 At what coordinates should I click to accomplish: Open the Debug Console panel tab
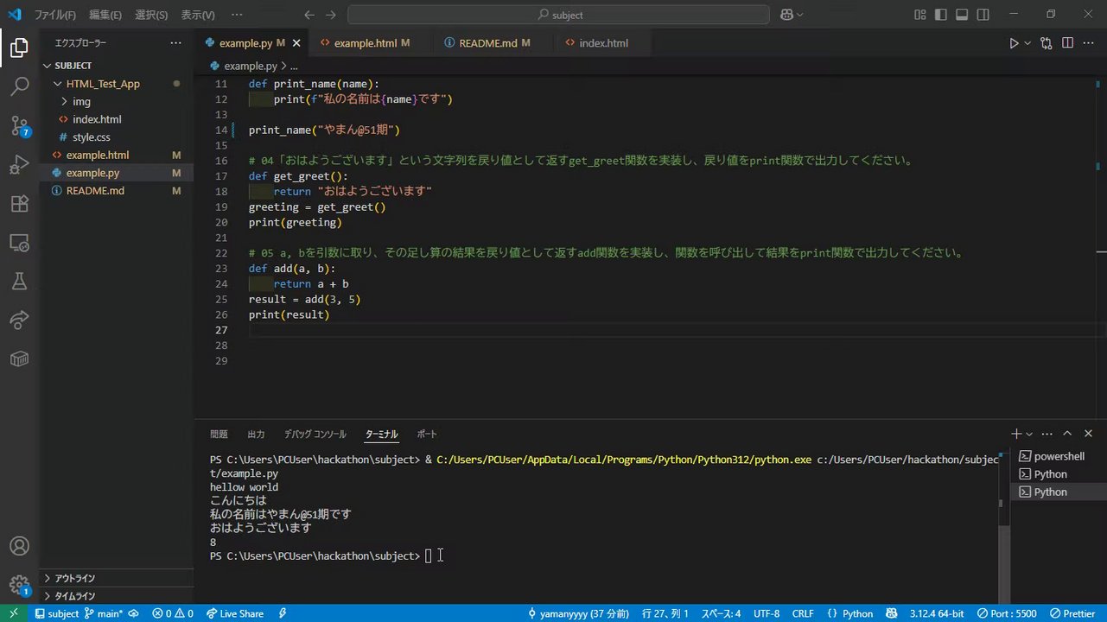315,434
